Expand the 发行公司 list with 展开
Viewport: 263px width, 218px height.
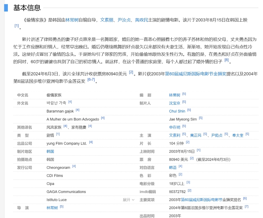tap(129, 200)
